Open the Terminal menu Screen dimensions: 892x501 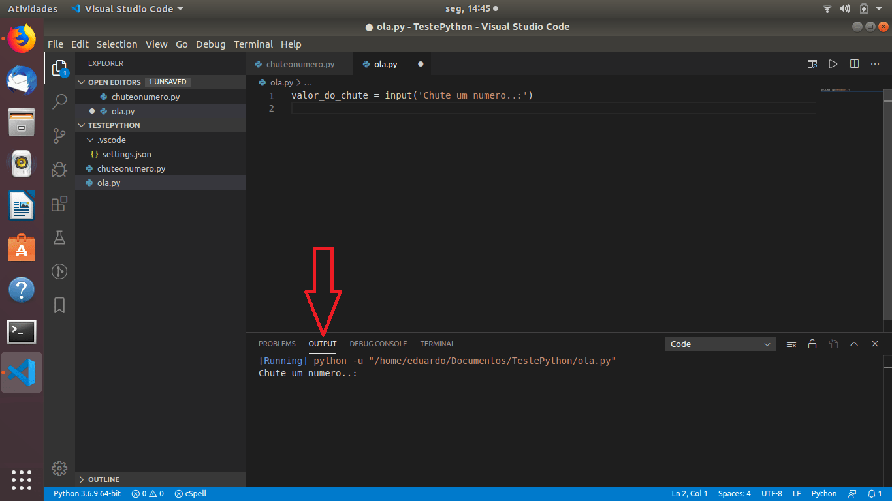click(253, 44)
